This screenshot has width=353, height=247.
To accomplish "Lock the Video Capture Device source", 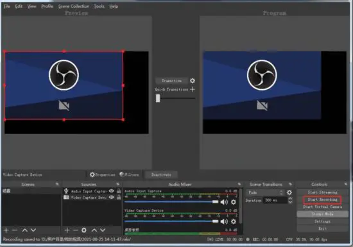I will point(119,198).
